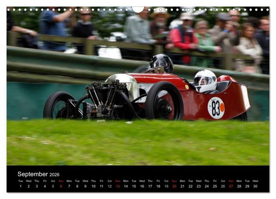The height and width of the screenshot is (199, 276).
Task: Select date 23 in the calendar strip
Action: 199,186
